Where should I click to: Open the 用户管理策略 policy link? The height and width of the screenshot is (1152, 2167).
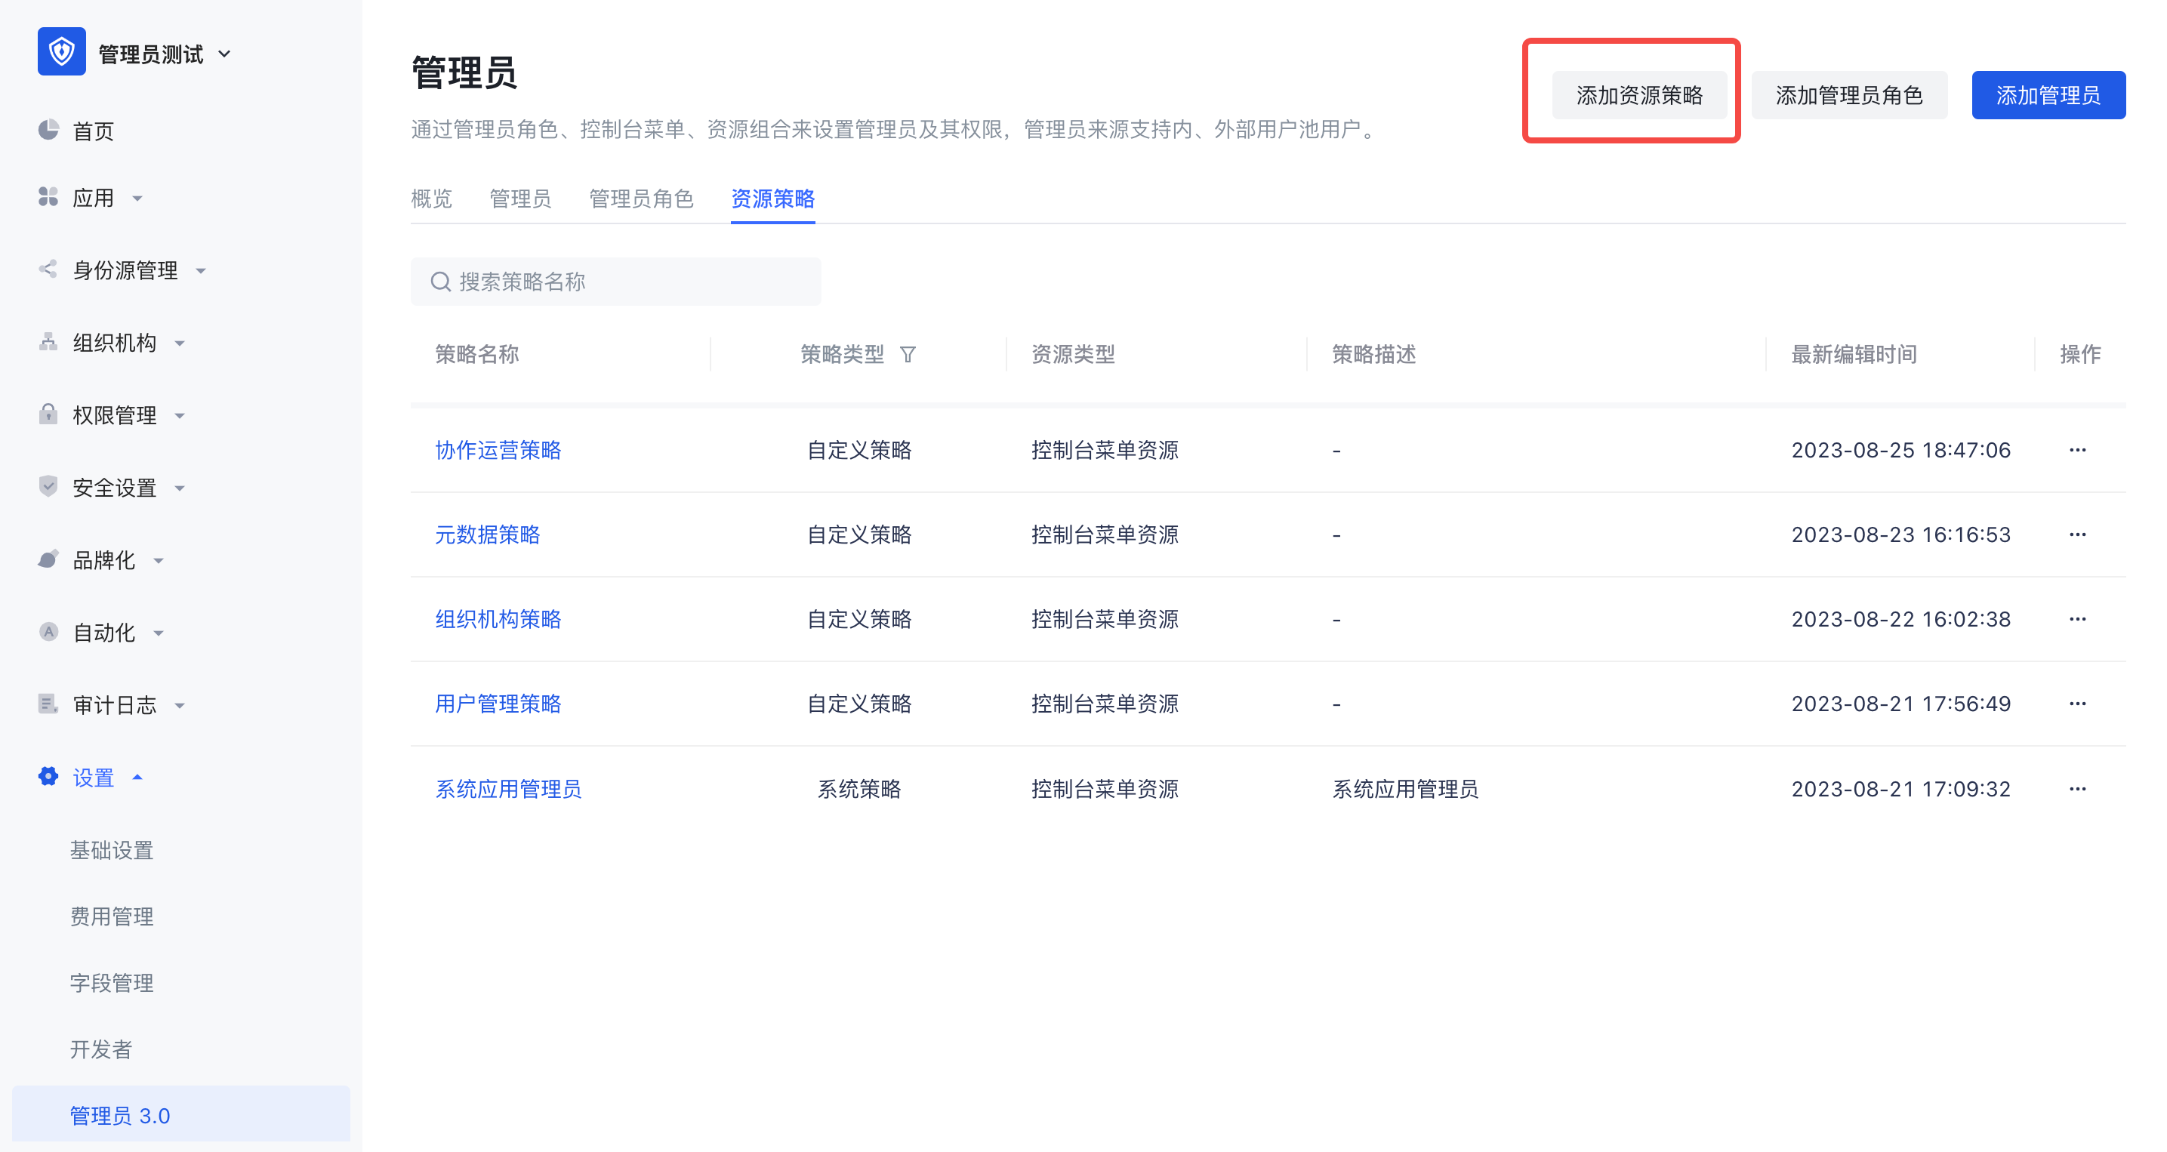[x=498, y=704]
